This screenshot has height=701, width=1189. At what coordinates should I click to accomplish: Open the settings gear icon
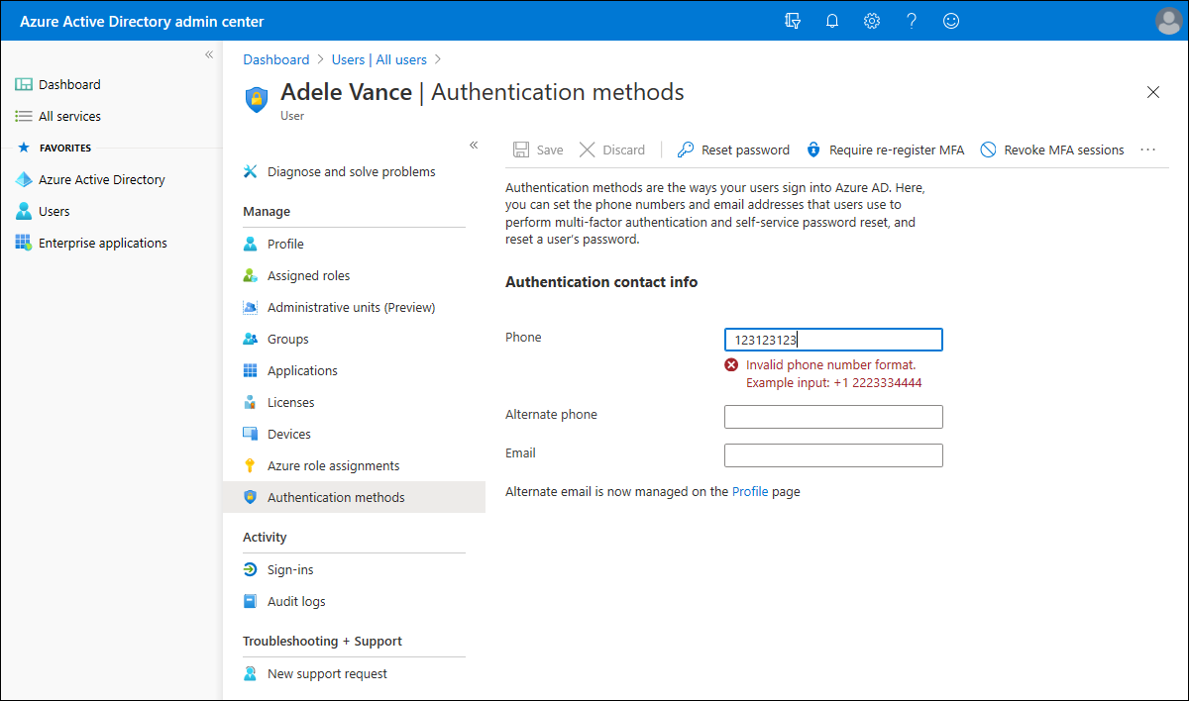(871, 20)
